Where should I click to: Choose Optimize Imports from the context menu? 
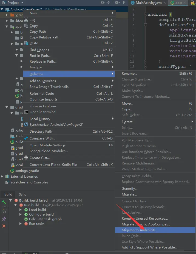click(69, 99)
